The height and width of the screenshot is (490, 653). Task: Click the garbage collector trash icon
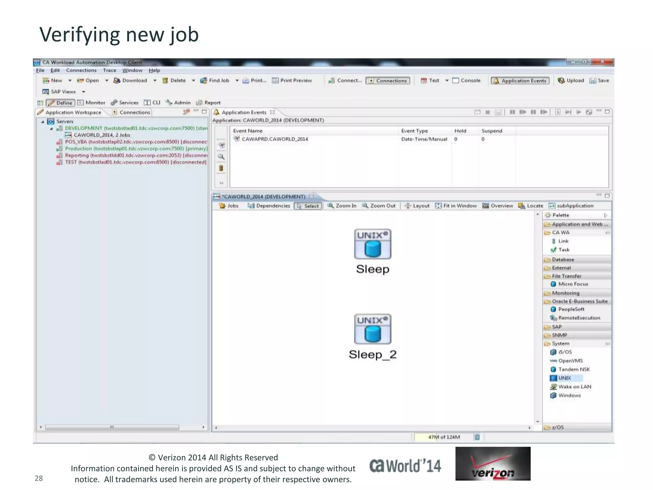(x=477, y=437)
